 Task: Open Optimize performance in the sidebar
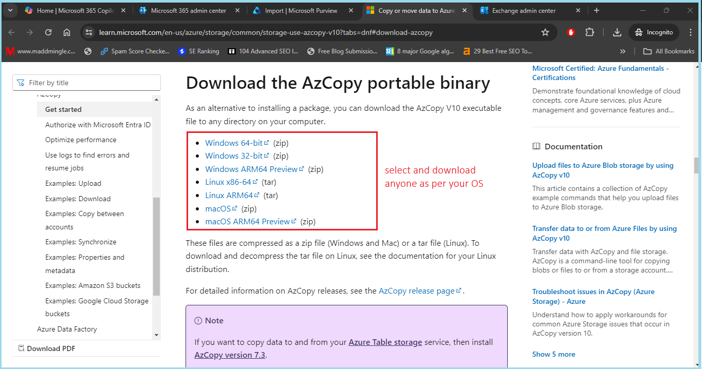(81, 140)
